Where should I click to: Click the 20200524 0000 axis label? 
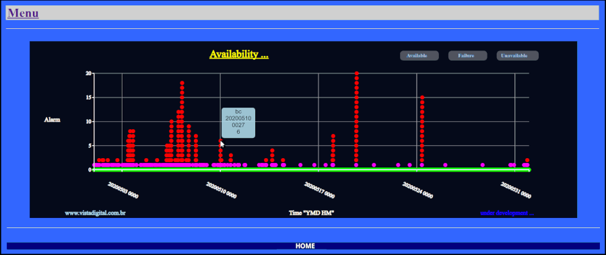point(417,190)
